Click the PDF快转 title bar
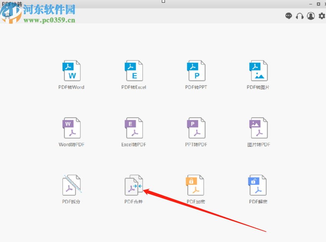The width and height of the screenshot is (326, 242). (11, 3)
